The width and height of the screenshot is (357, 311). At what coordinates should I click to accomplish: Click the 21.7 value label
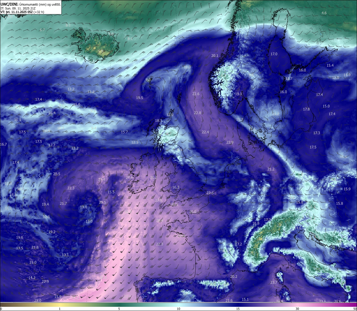63,203
